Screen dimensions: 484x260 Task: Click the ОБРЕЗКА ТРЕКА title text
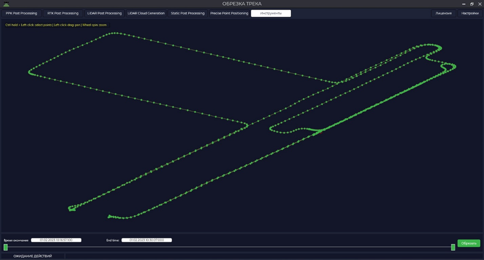point(242,4)
